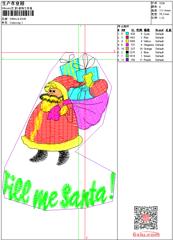Click the stitch value 1215
The image size is (173, 240).
coord(132,52)
